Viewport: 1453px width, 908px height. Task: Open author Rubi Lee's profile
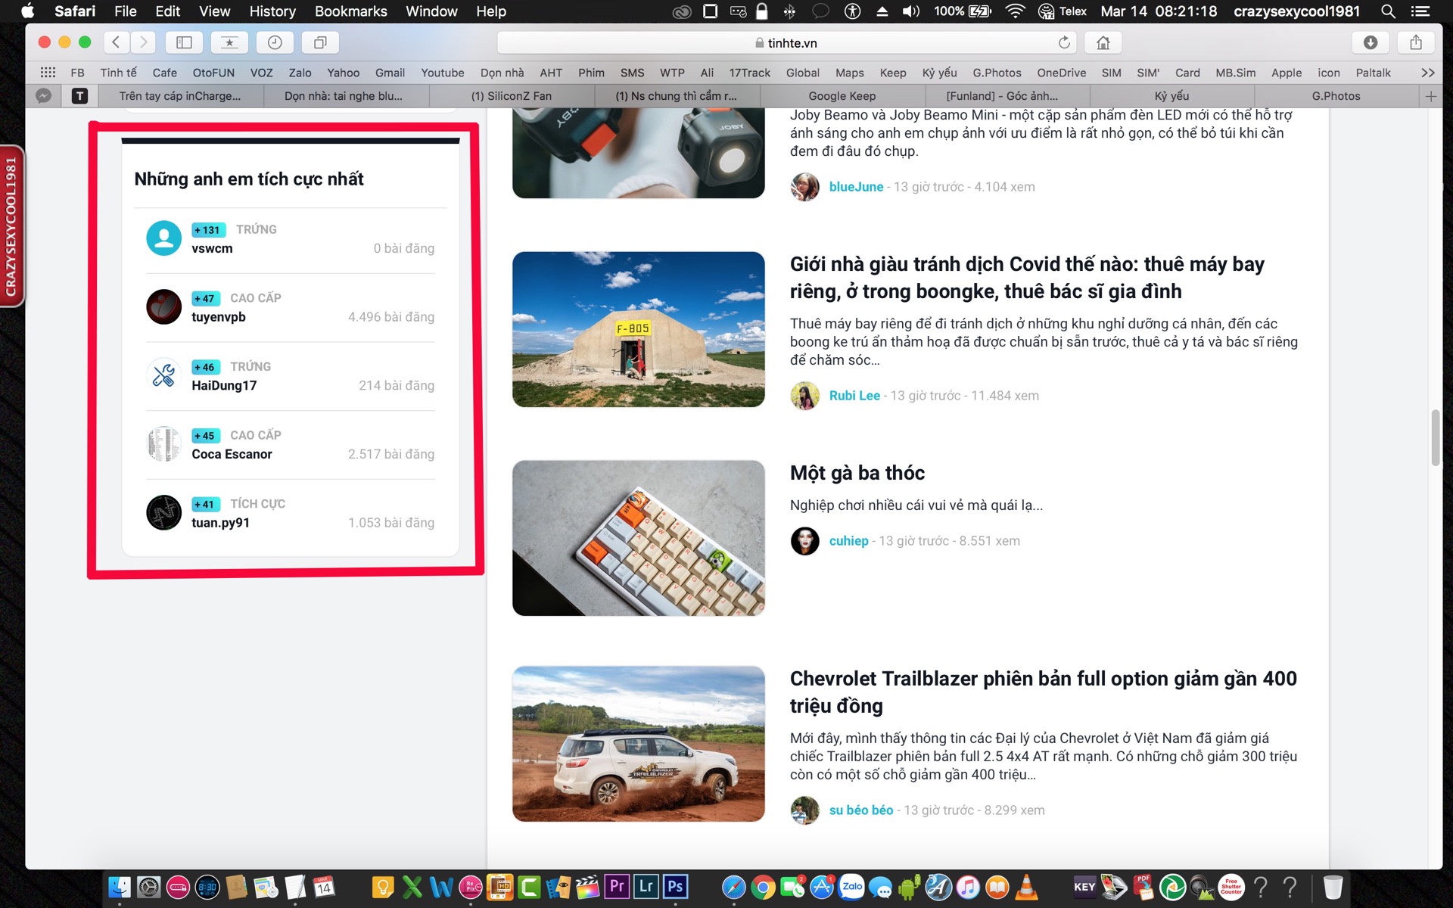[x=854, y=396]
